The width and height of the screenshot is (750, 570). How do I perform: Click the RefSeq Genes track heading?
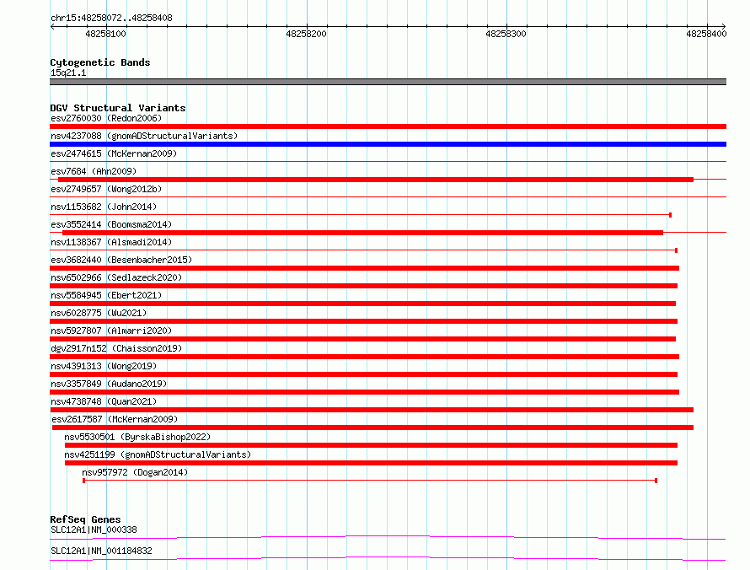click(85, 519)
